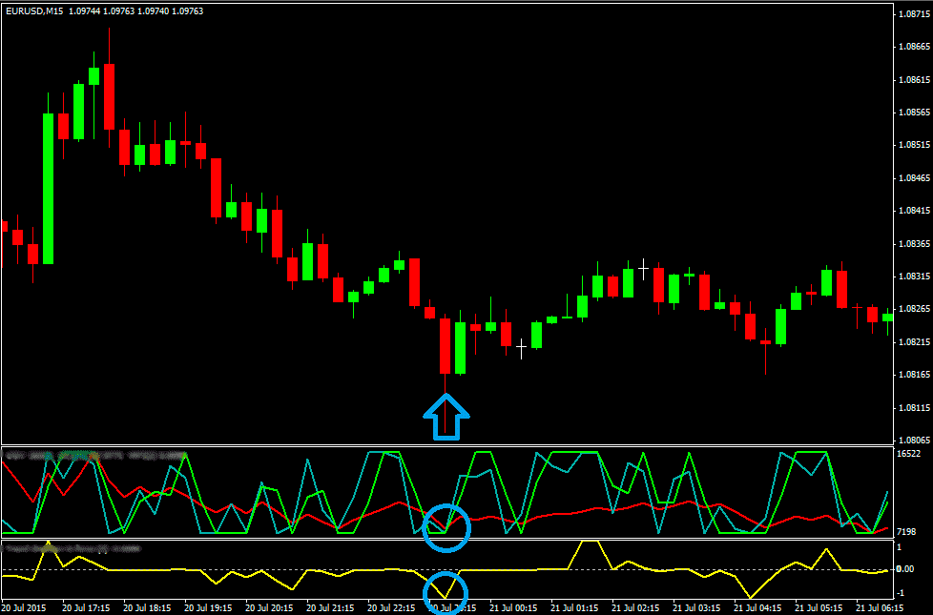The image size is (933, 615).
Task: Select the tallest red candle at chart top
Action: pyautogui.click(x=110, y=95)
